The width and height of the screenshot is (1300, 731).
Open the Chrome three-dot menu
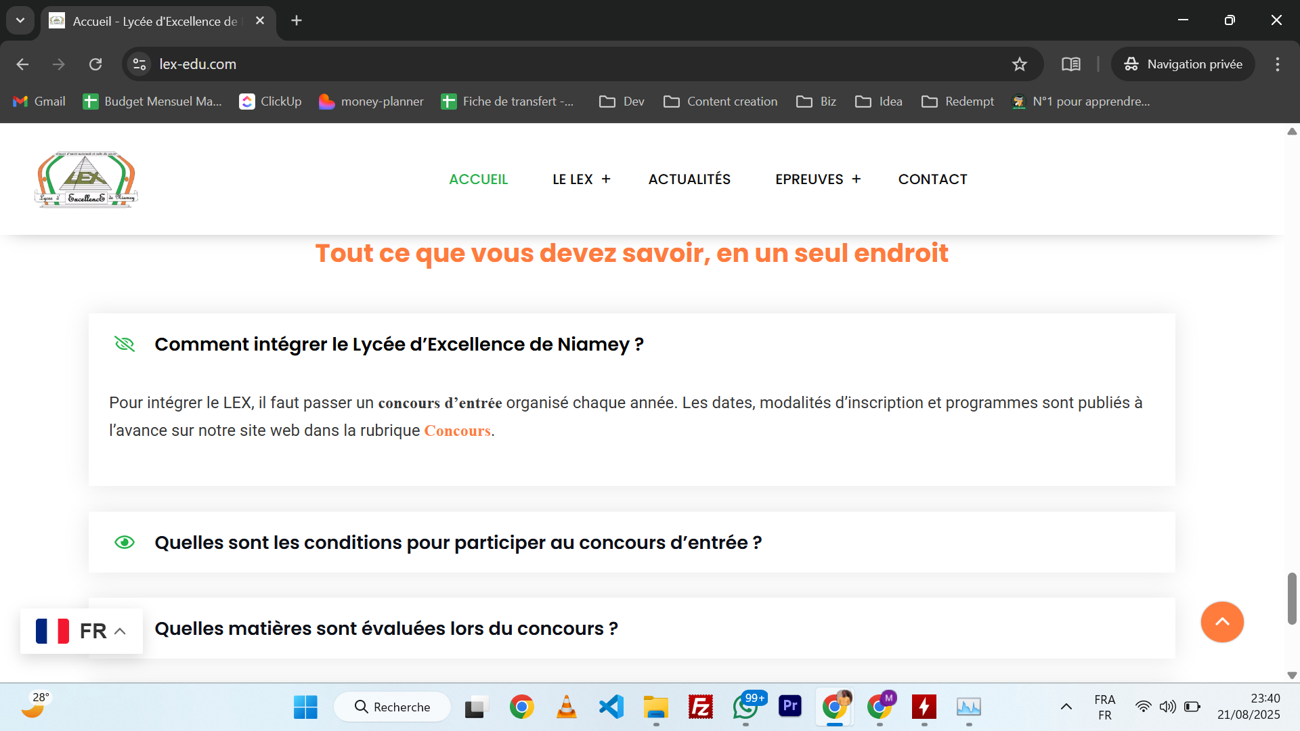[1277, 64]
